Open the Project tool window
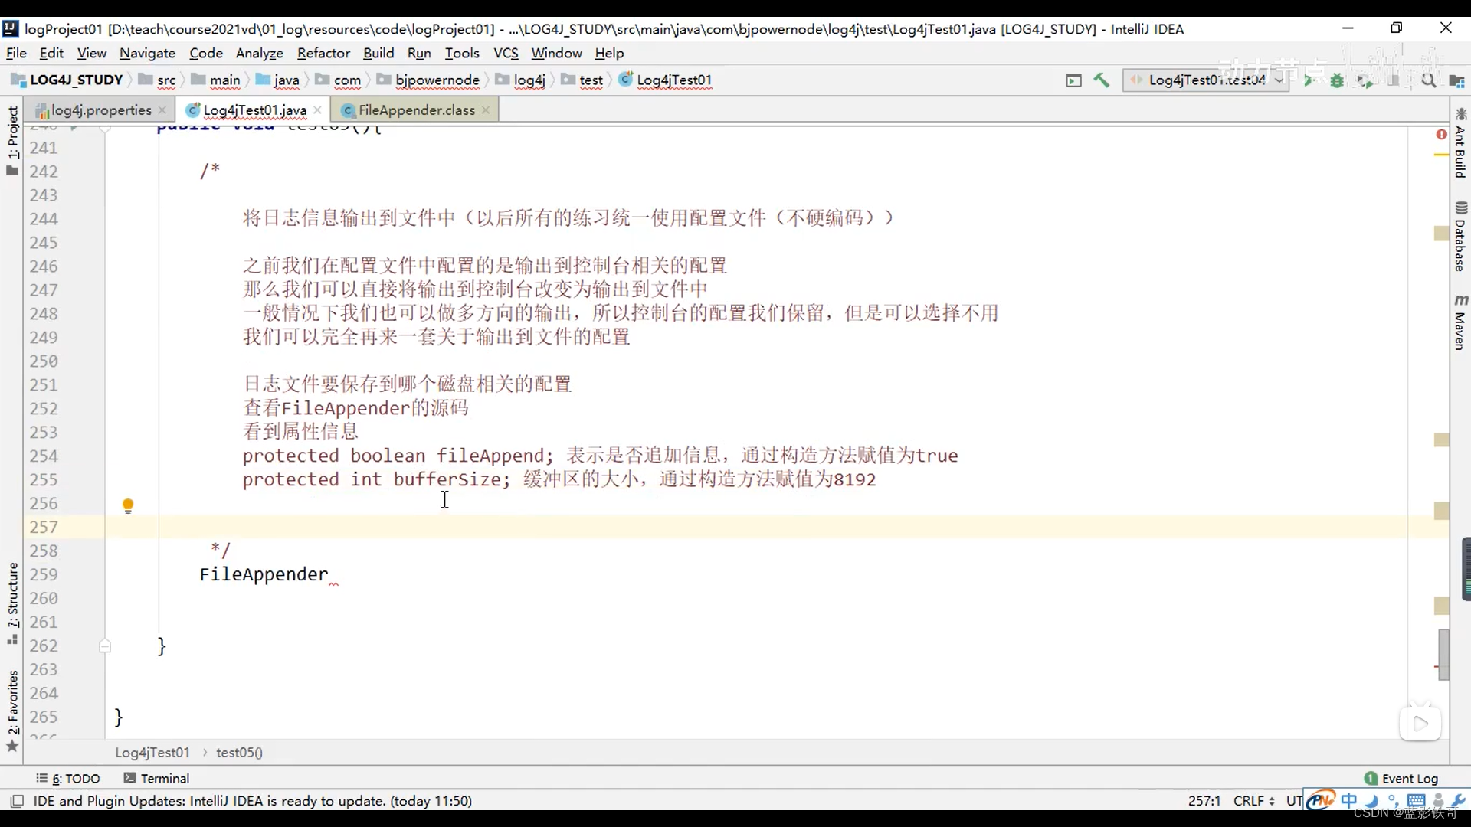1471x827 pixels. (12, 140)
